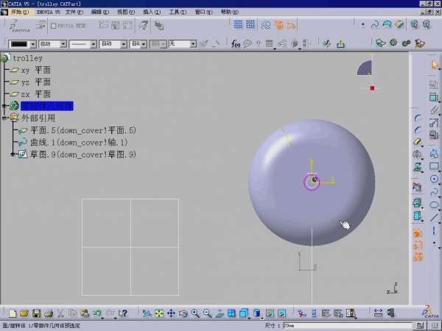The image size is (442, 331).
Task: Expand the 草图.9 tree node
Action: (x=13, y=154)
